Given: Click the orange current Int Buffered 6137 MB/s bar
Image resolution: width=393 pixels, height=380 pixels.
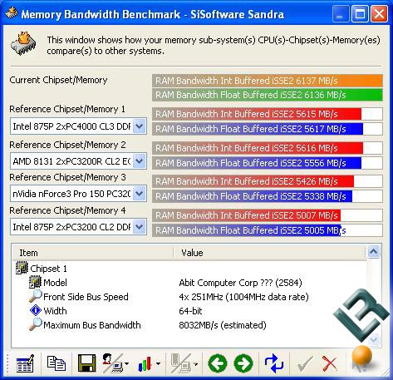Looking at the screenshot, I should click(268, 81).
